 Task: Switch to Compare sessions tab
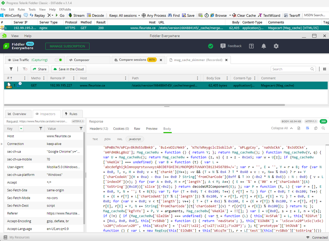pyautogui.click(x=133, y=60)
